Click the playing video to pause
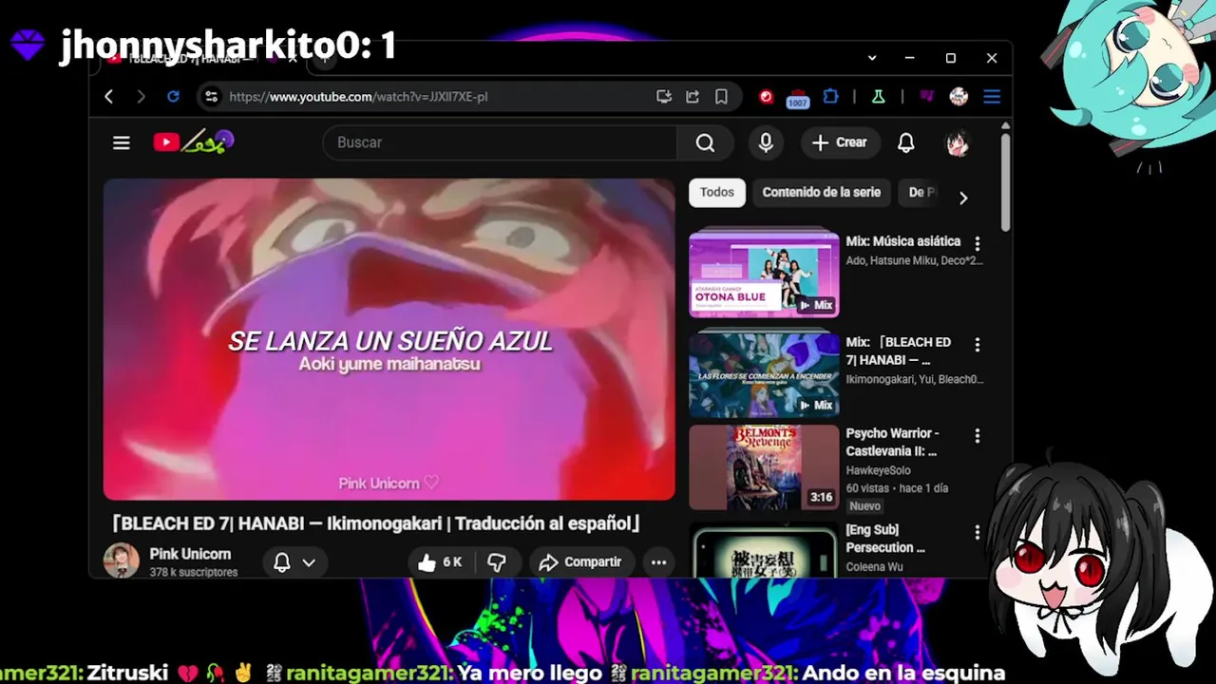 pyautogui.click(x=389, y=339)
